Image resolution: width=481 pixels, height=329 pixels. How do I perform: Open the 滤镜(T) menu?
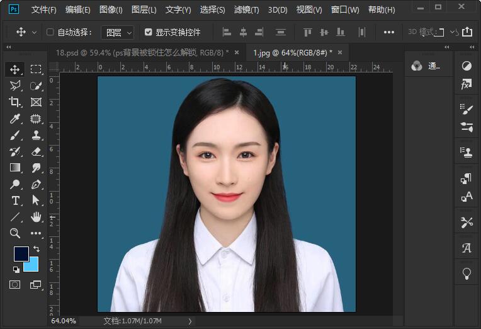point(246,10)
